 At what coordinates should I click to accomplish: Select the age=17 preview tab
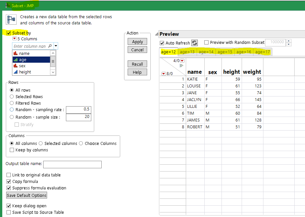pos(262,52)
